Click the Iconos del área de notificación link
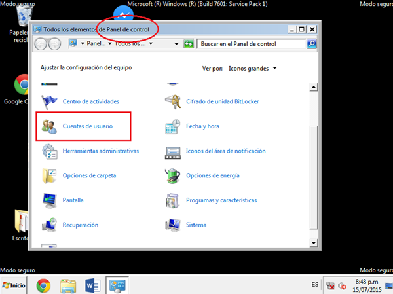The height and width of the screenshot is (294, 393). tap(225, 151)
